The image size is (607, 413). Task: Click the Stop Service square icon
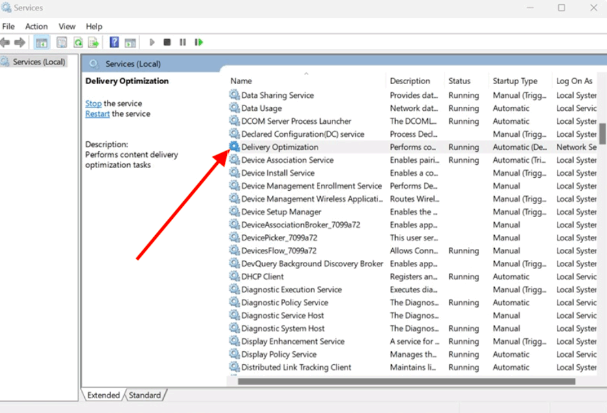pos(167,42)
